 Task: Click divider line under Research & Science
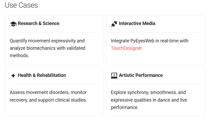click(54, 32)
